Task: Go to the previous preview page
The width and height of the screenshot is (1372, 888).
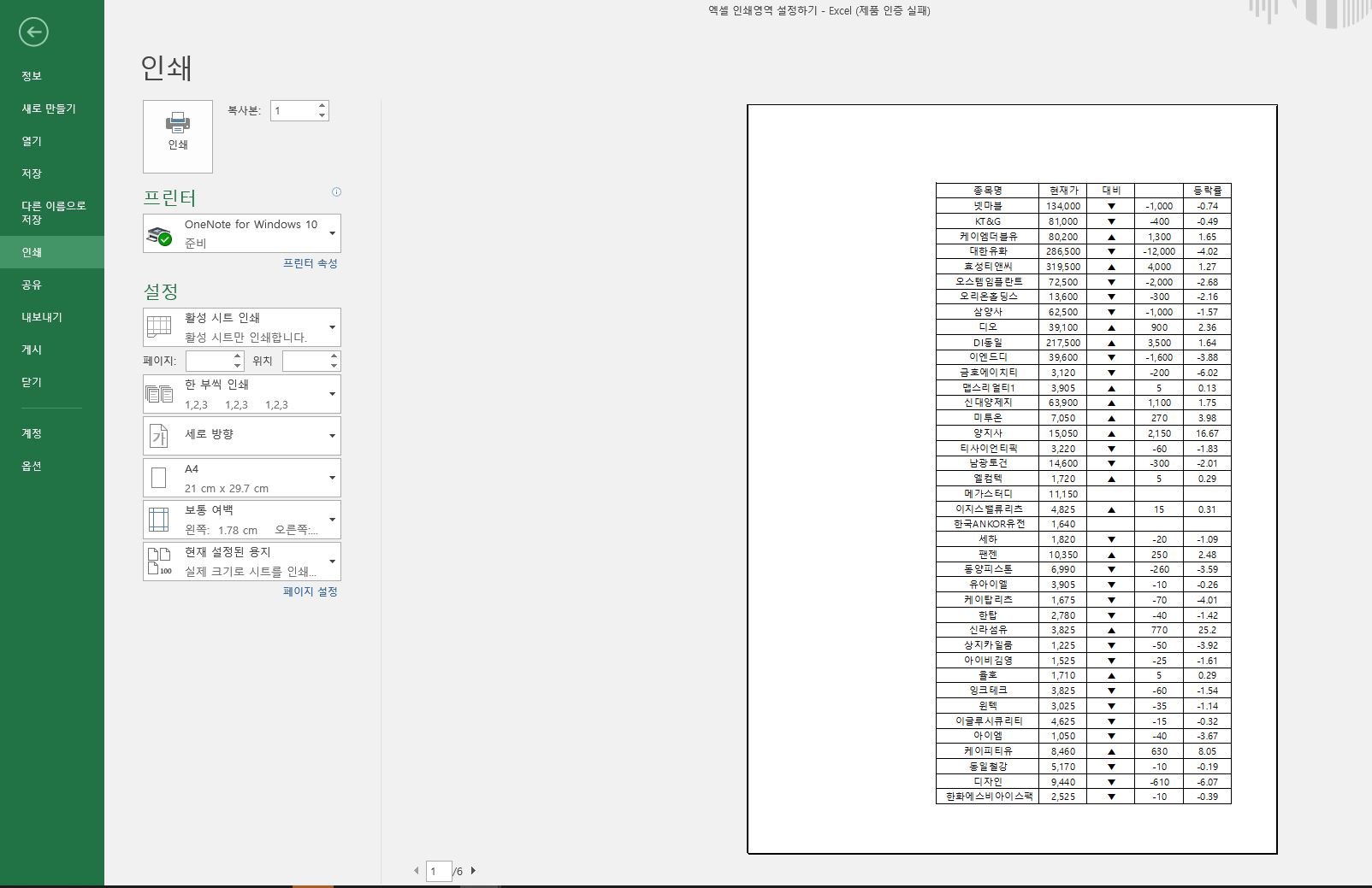Action: point(417,871)
